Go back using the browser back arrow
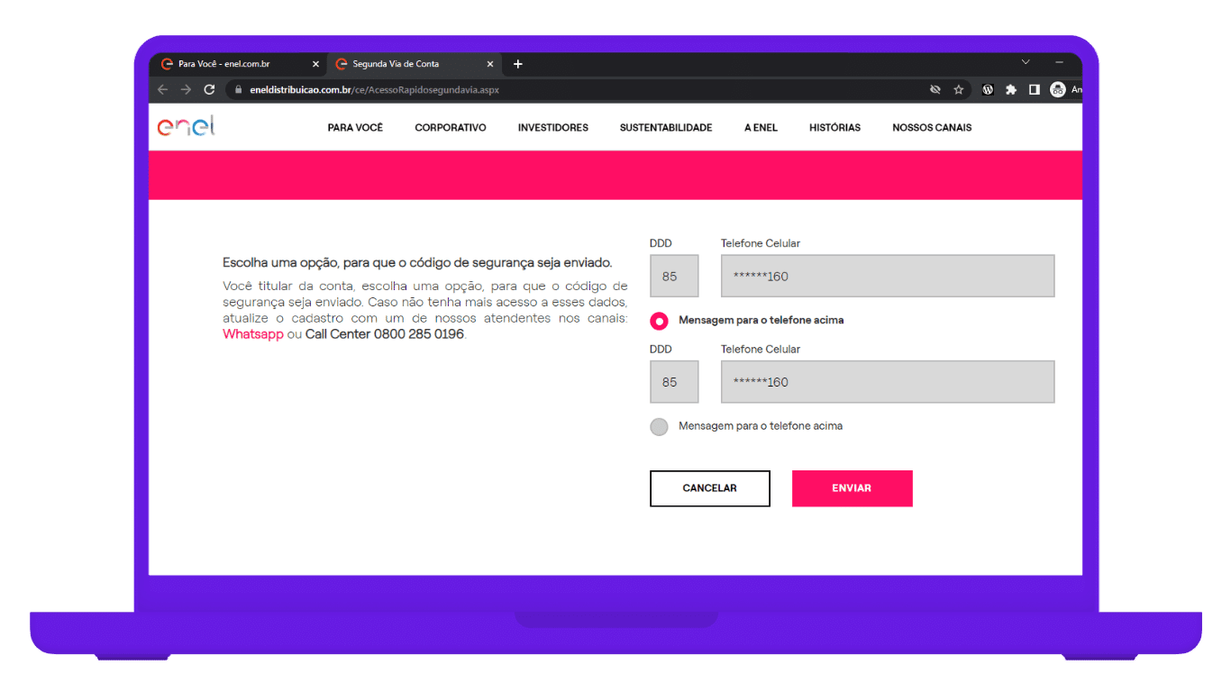The width and height of the screenshot is (1231, 692). (162, 89)
